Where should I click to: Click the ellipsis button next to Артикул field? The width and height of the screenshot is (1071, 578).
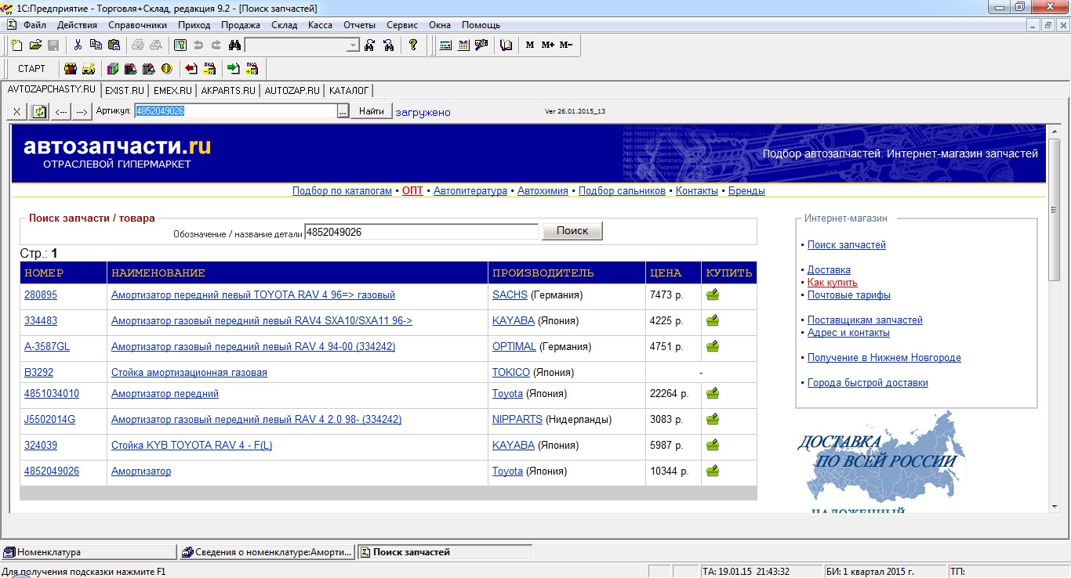(x=342, y=111)
